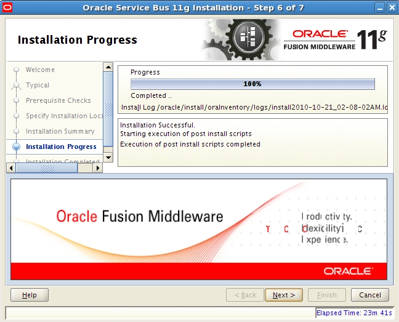Click 'Starting execution of post install scripts' line
This screenshot has height=322, width=399.
tap(186, 134)
